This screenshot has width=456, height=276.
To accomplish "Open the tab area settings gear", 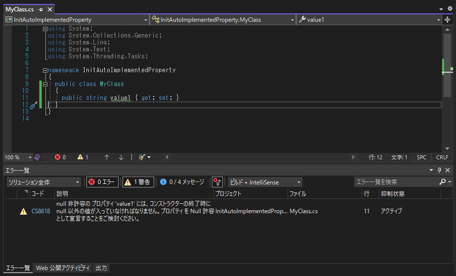I will 450,9.
